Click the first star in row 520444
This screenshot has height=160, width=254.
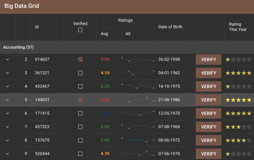[228, 154]
